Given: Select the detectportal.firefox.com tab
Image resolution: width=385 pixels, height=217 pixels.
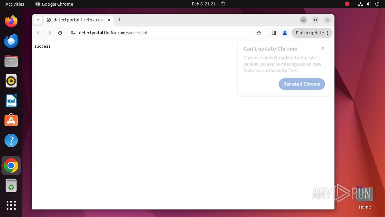Looking at the screenshot, I should [x=79, y=20].
